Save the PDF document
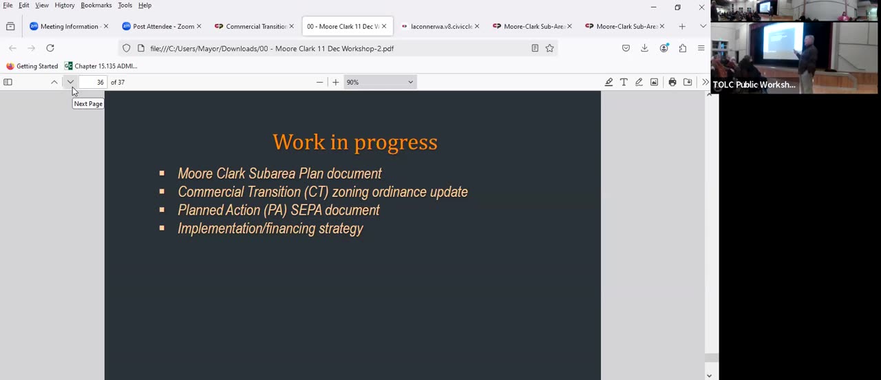Viewport: 881px width, 380px height. (688, 82)
